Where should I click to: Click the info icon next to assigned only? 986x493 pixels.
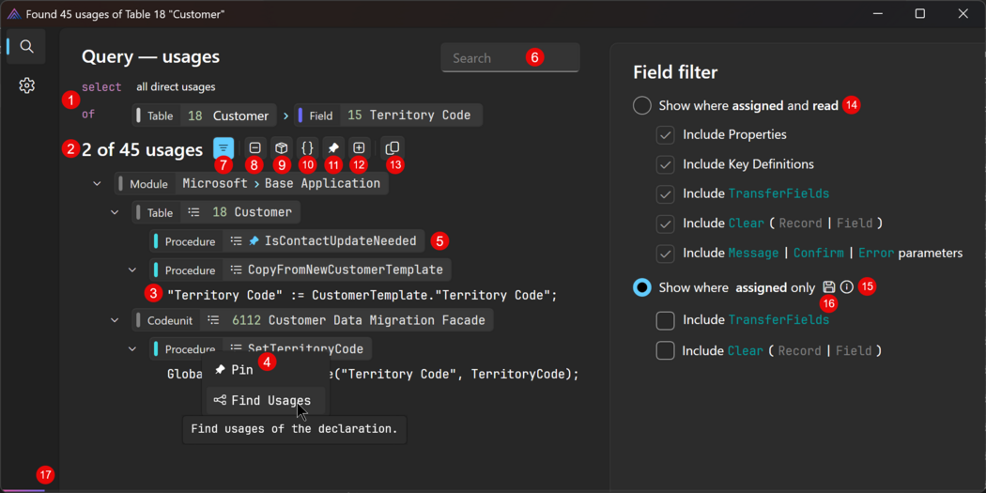(x=847, y=287)
